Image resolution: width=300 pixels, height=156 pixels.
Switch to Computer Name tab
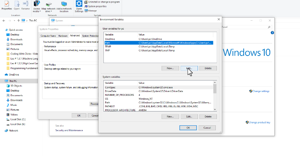coord(48,36)
